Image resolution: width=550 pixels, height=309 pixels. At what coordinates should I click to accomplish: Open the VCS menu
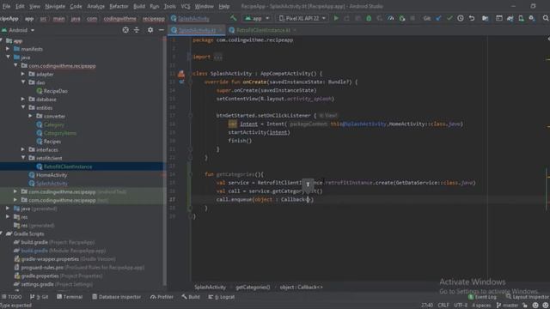tap(186, 6)
